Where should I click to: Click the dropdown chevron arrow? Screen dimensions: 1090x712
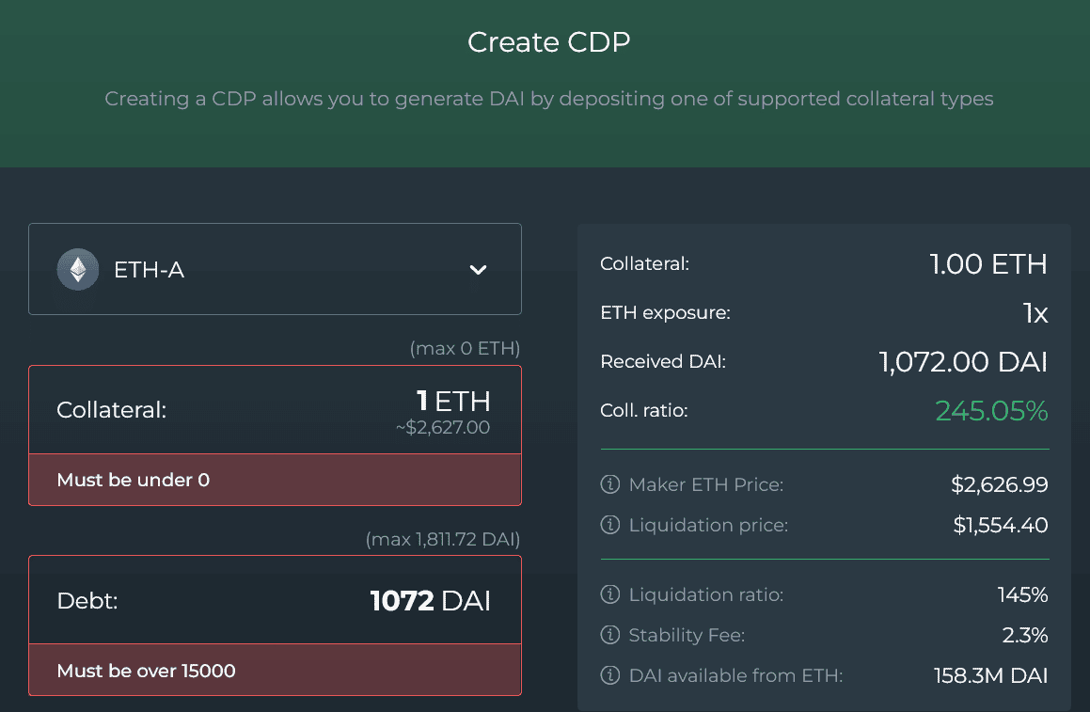(x=479, y=270)
